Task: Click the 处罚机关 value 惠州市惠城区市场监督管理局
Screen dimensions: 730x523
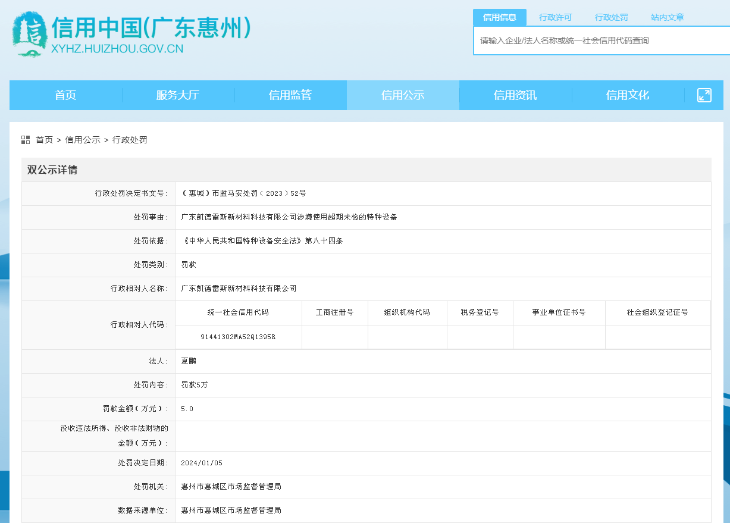Action: [231, 487]
